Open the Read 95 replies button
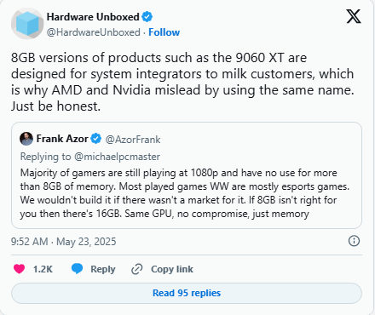375x315 pixels. tap(187, 293)
